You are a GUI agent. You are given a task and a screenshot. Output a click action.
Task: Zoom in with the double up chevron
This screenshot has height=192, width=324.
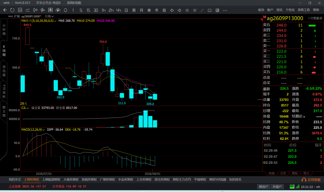(x=187, y=10)
